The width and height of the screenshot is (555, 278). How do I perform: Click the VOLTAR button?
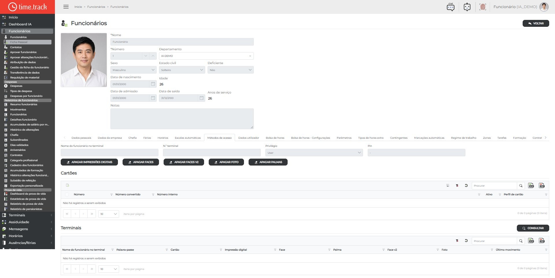[536, 23]
